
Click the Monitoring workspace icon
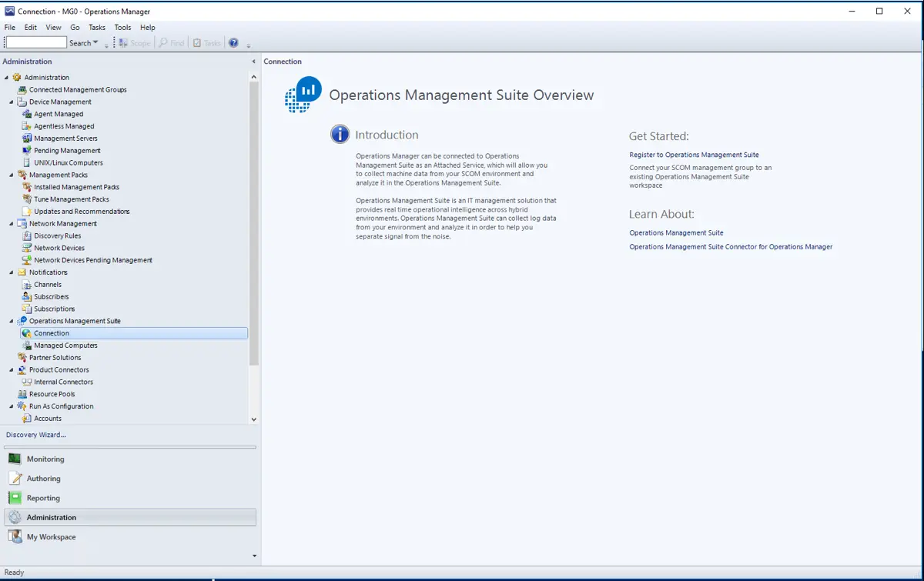click(15, 459)
